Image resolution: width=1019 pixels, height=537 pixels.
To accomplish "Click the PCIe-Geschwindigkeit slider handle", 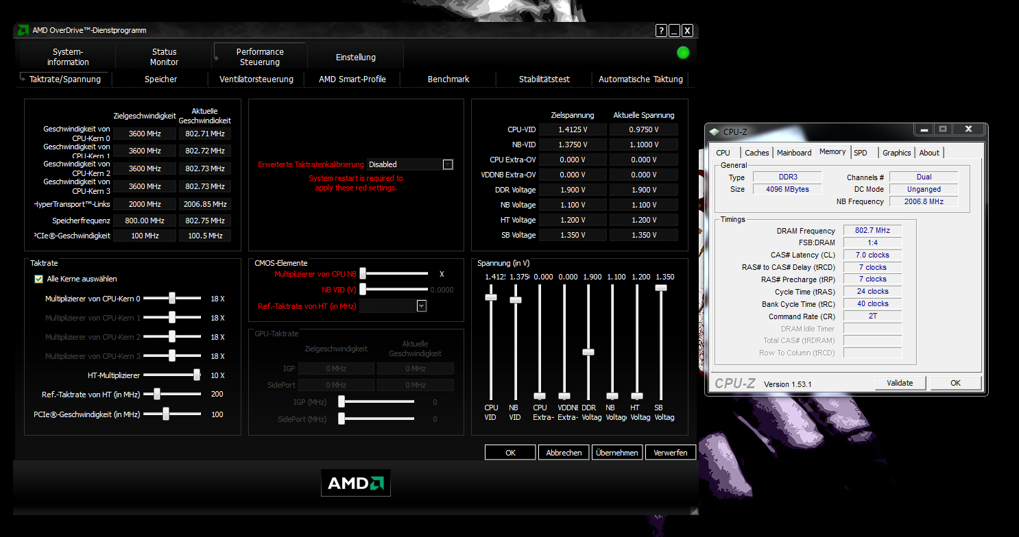I will (x=165, y=414).
